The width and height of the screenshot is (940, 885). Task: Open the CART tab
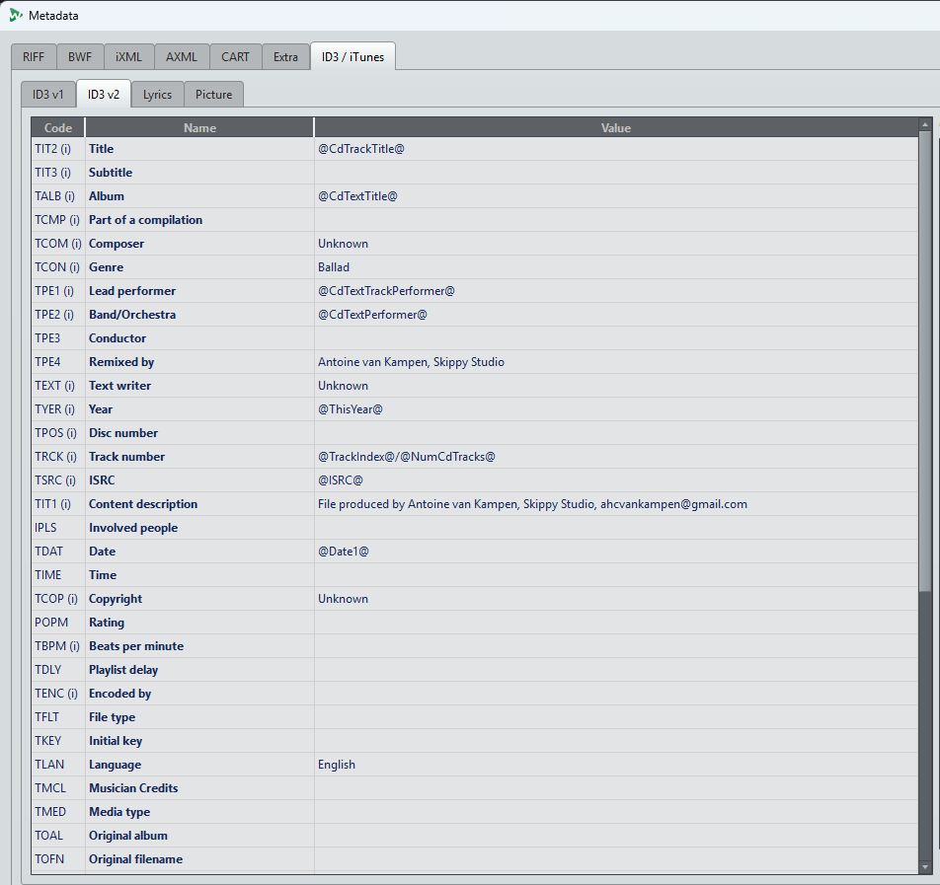(235, 56)
